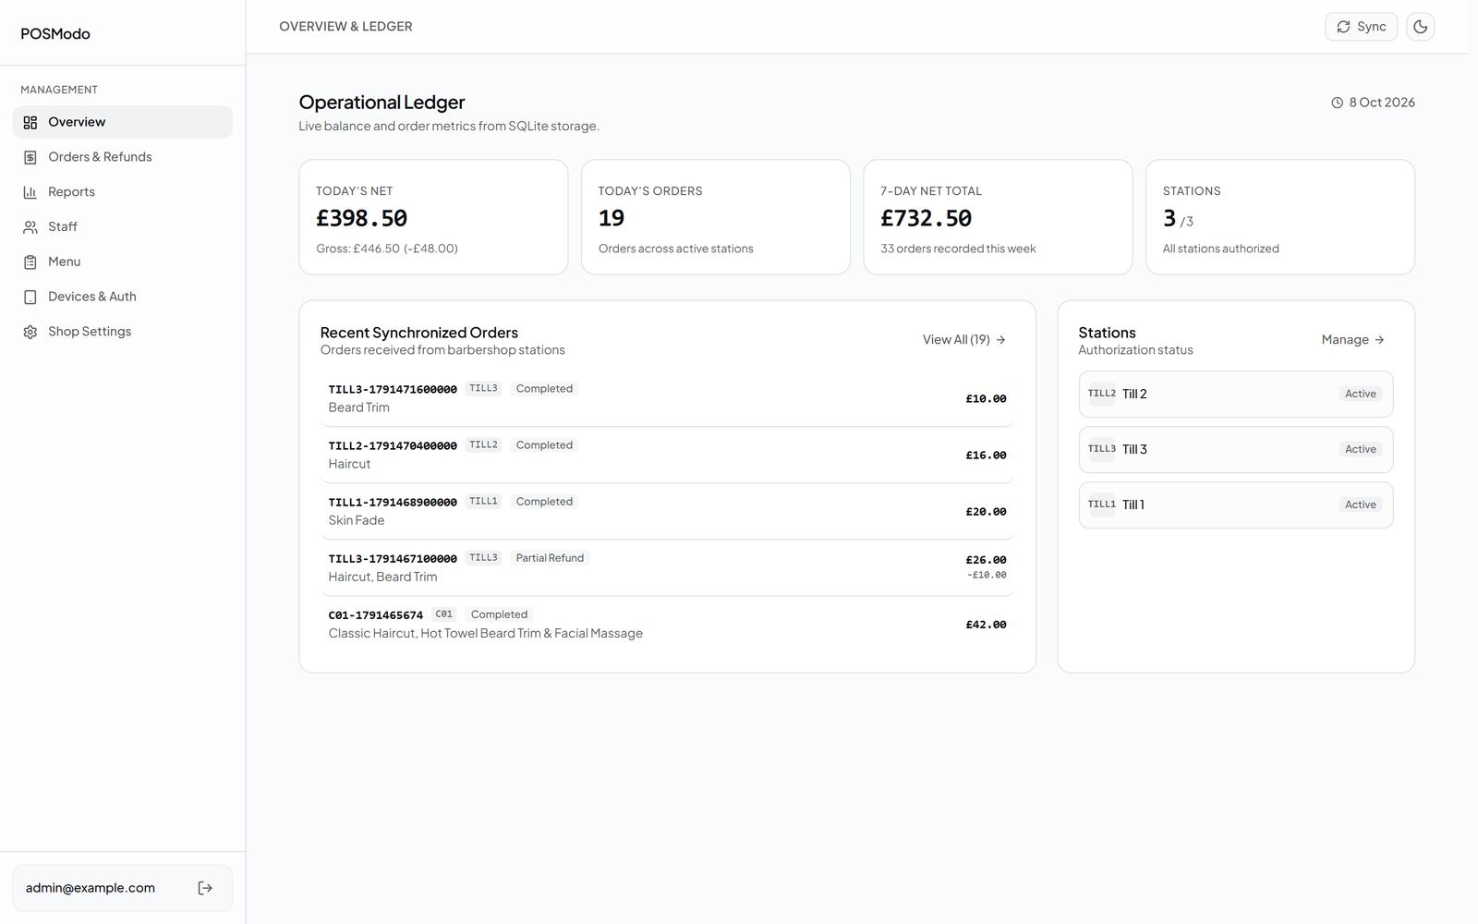Click the clock icon next to 8 Oct 2026

click(x=1337, y=103)
